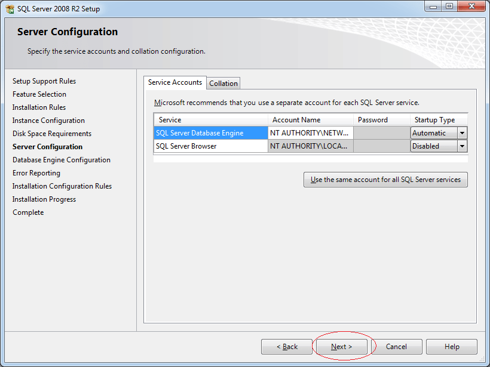Image resolution: width=490 pixels, height=367 pixels.
Task: Click Database Engine Configuration step
Action: (62, 160)
